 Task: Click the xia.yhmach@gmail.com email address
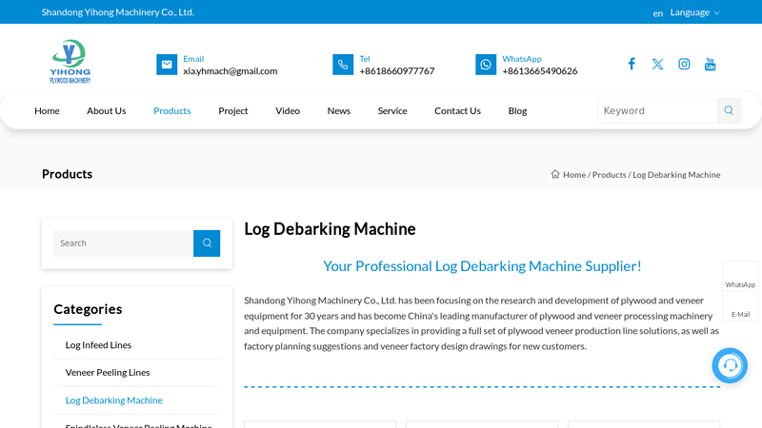click(x=231, y=71)
